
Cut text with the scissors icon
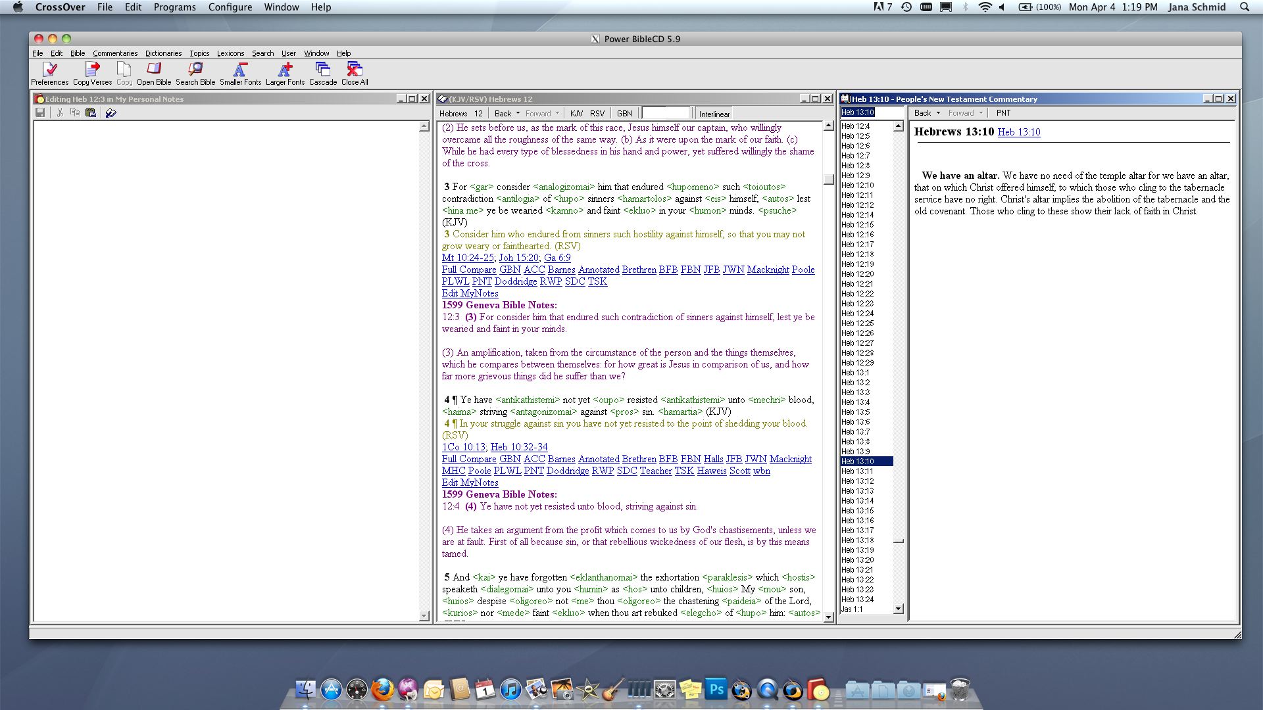tap(59, 112)
